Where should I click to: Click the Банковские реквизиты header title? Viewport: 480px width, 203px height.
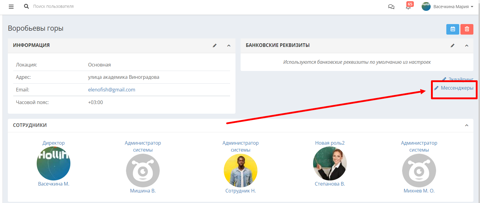(278, 45)
